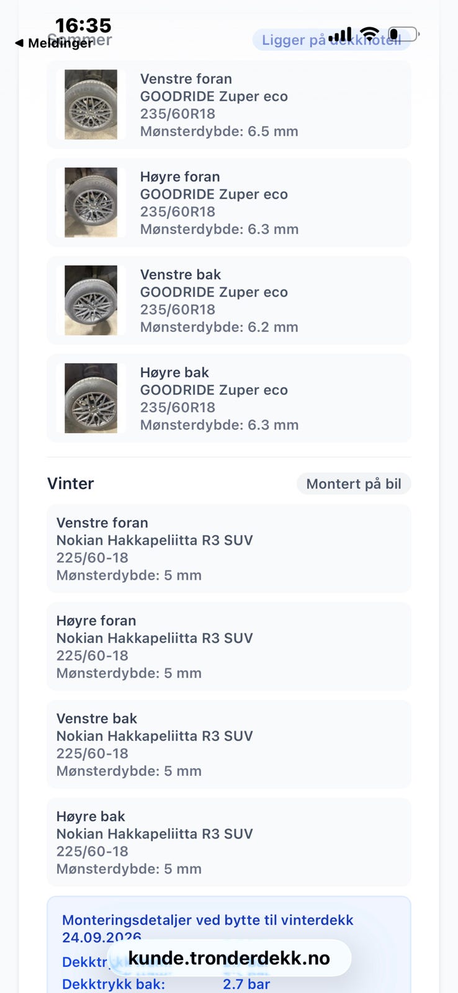Select winter Venstre foran Nokian tire card
The image size is (458, 993).
point(229,549)
